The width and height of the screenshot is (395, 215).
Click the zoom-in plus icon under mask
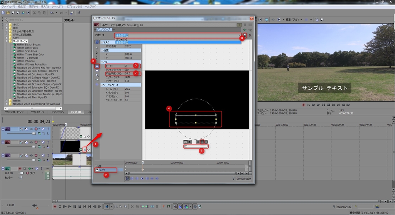186,142
